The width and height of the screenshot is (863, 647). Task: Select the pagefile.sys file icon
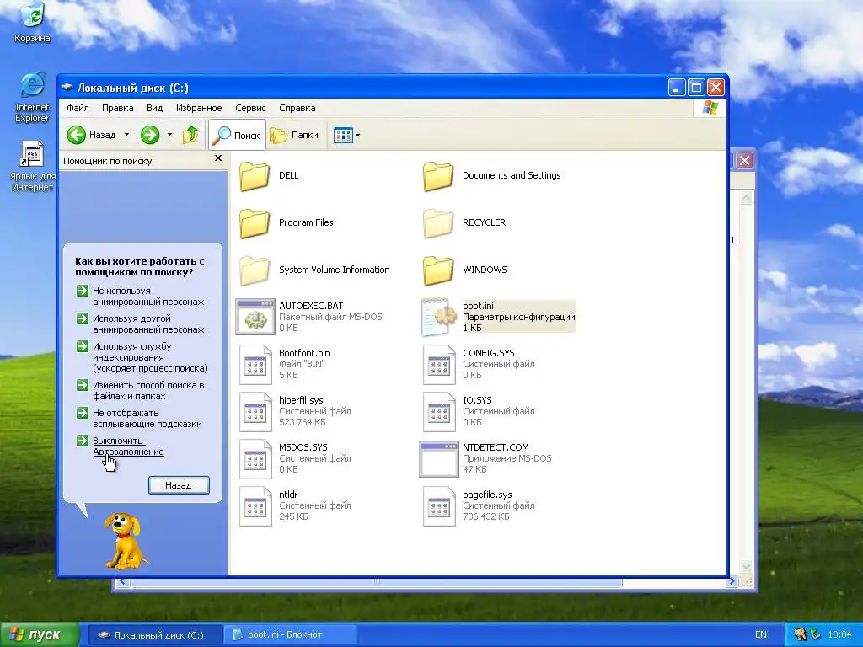click(x=439, y=506)
